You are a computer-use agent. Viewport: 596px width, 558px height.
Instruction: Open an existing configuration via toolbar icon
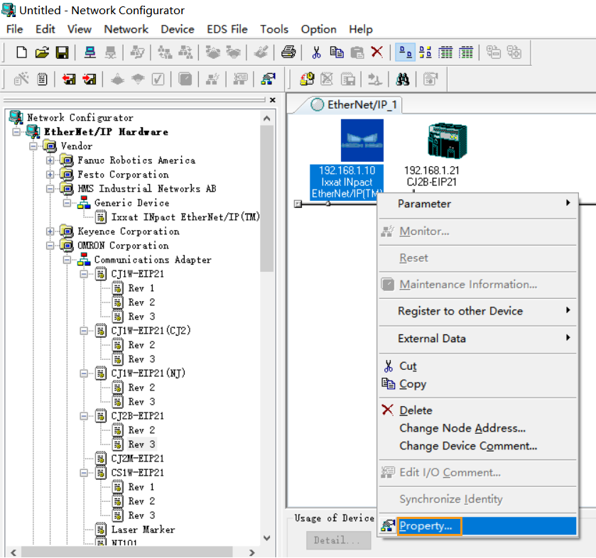coord(41,52)
